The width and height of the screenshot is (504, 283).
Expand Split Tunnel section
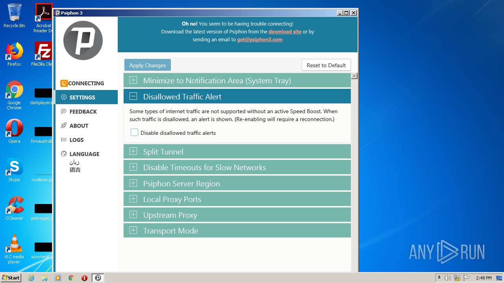(237, 151)
